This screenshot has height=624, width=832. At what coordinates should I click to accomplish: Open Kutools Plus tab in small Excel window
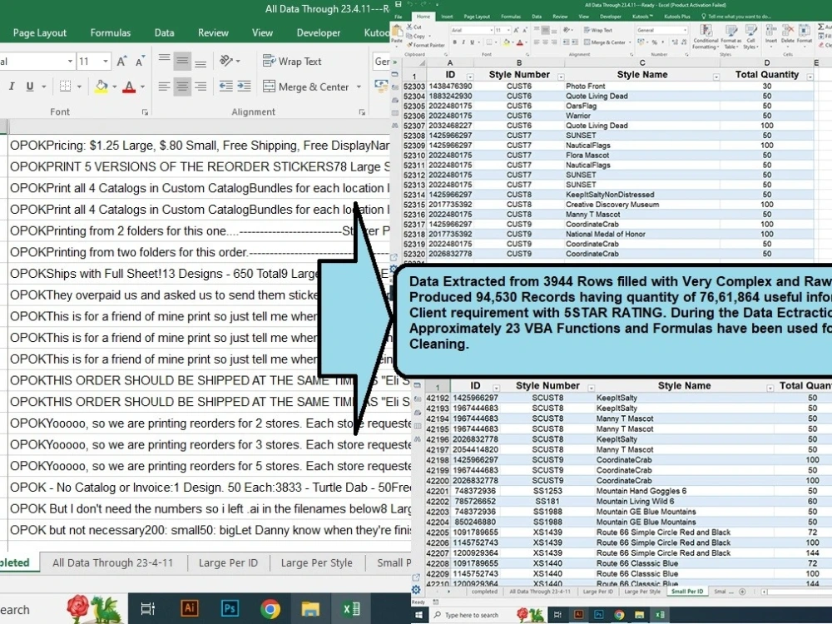point(677,17)
